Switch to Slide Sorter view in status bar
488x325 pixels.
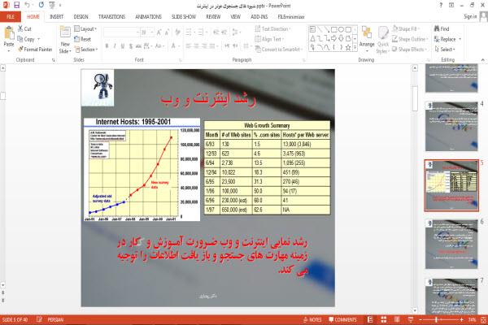point(383,319)
